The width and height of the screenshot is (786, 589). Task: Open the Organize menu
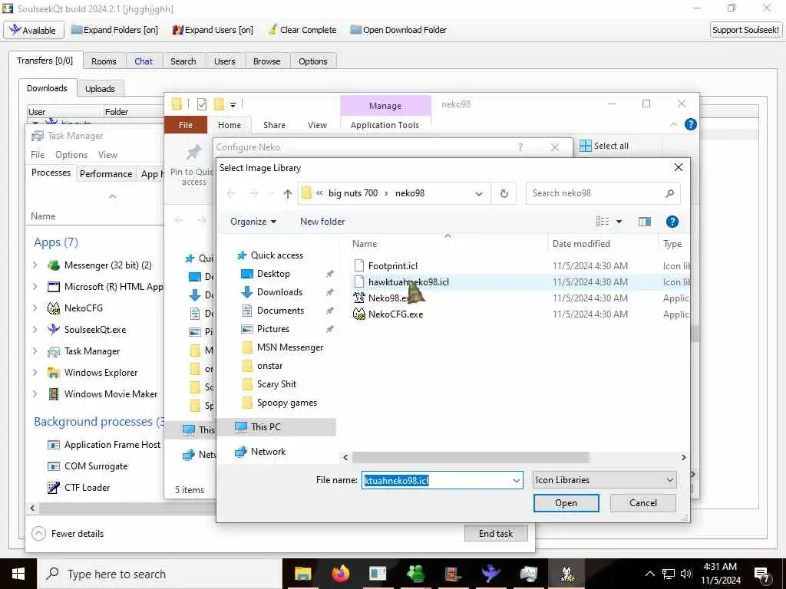point(253,222)
